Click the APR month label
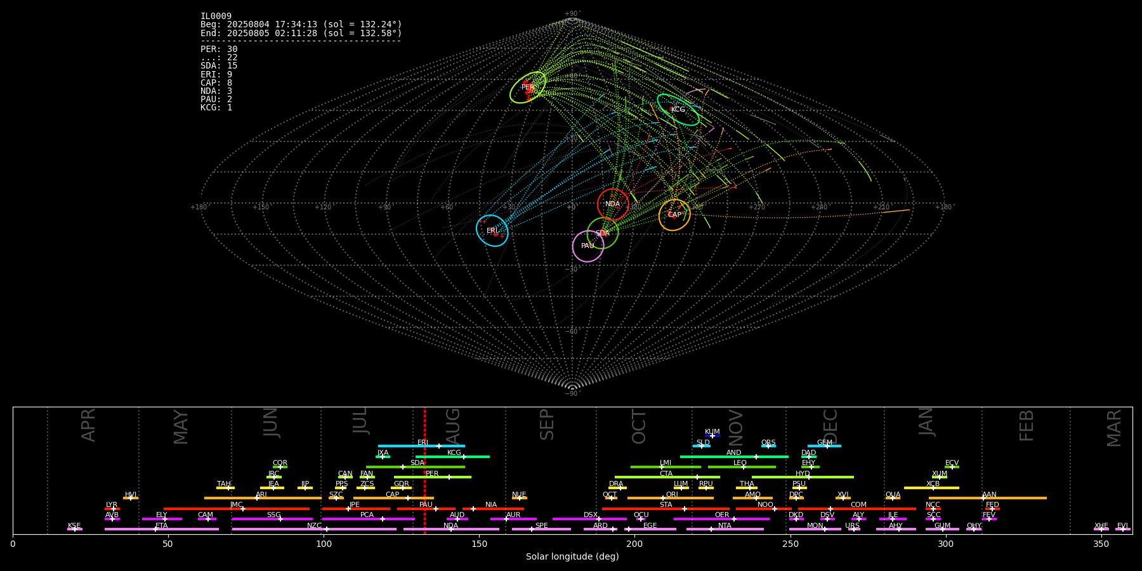This screenshot has height=571, width=1142. (88, 425)
